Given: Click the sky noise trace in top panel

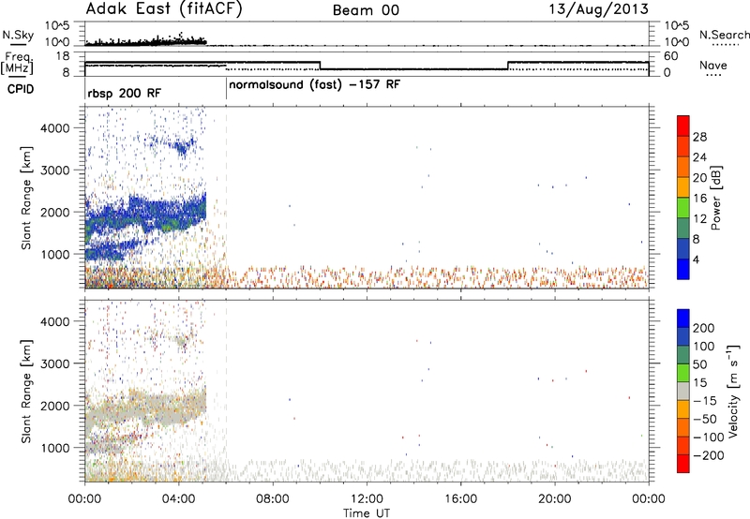Looking at the screenshot, I should pos(146,41).
